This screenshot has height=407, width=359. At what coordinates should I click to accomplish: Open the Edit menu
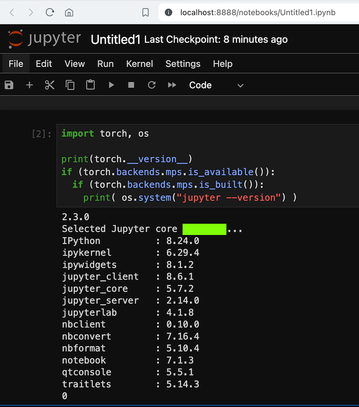44,64
